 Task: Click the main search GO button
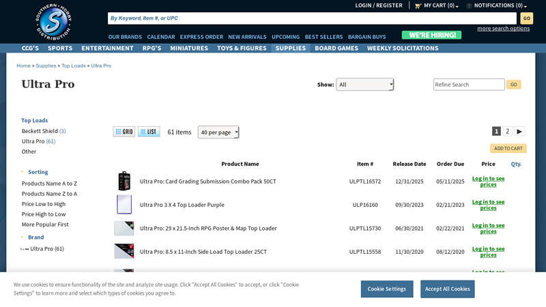tap(526, 18)
